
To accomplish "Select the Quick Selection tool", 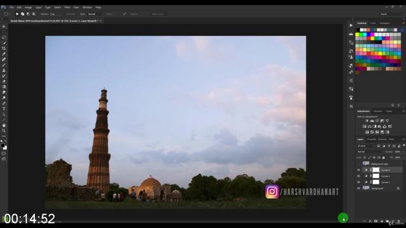I will click(4, 42).
